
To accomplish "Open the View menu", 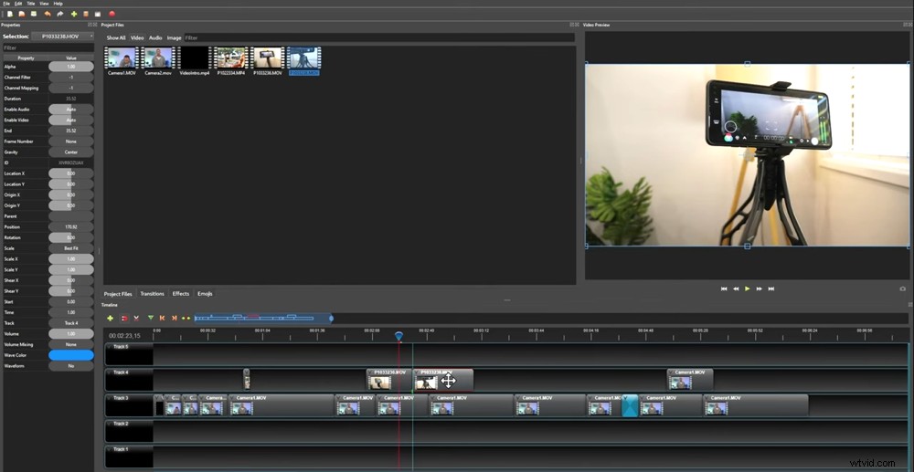I will click(44, 4).
